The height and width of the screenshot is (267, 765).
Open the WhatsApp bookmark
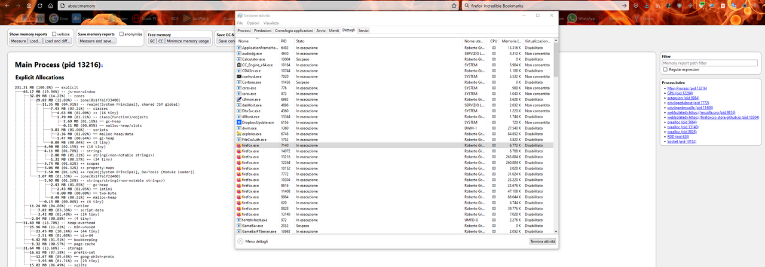pyautogui.click(x=581, y=19)
